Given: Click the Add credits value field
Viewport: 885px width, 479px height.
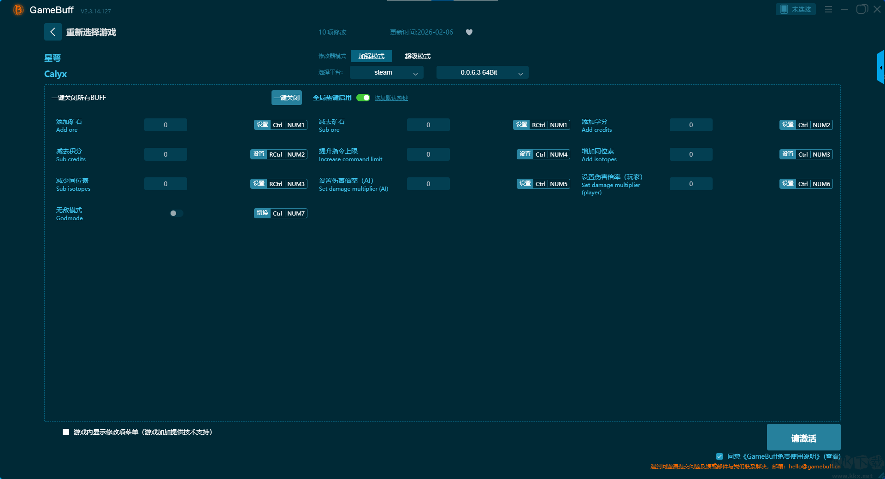Looking at the screenshot, I should [690, 125].
